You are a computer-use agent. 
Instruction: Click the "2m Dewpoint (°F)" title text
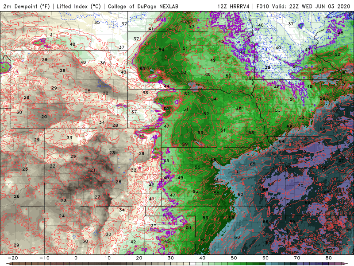tap(27, 6)
